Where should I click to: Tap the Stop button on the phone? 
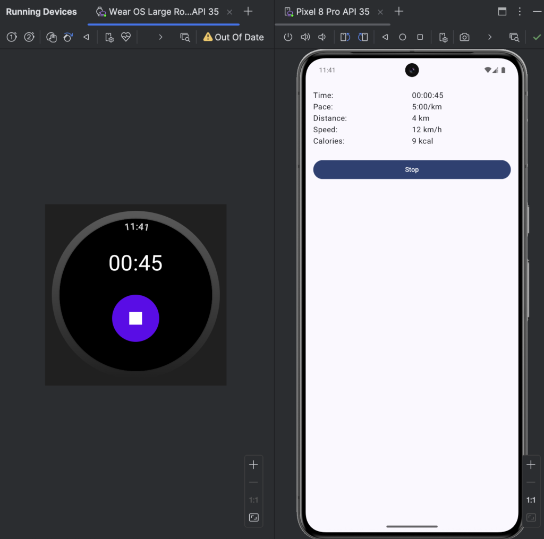[412, 169]
